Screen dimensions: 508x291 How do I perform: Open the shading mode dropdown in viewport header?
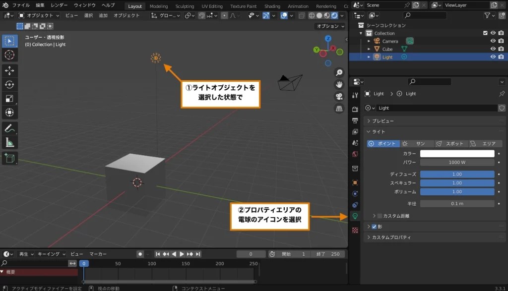pyautogui.click(x=342, y=16)
